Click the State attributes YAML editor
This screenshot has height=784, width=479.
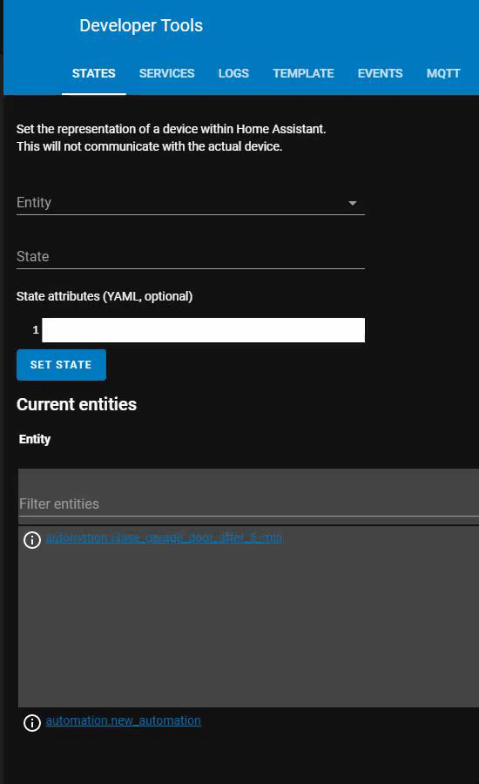[203, 330]
